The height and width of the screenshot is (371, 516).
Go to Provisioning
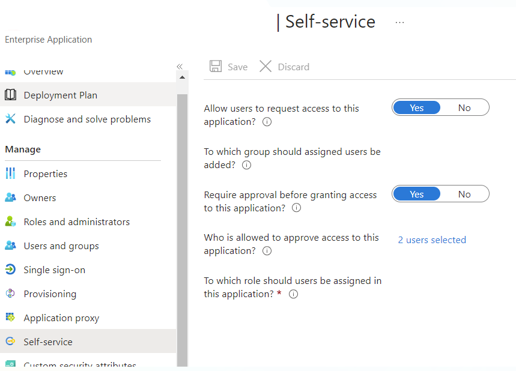[88, 294]
